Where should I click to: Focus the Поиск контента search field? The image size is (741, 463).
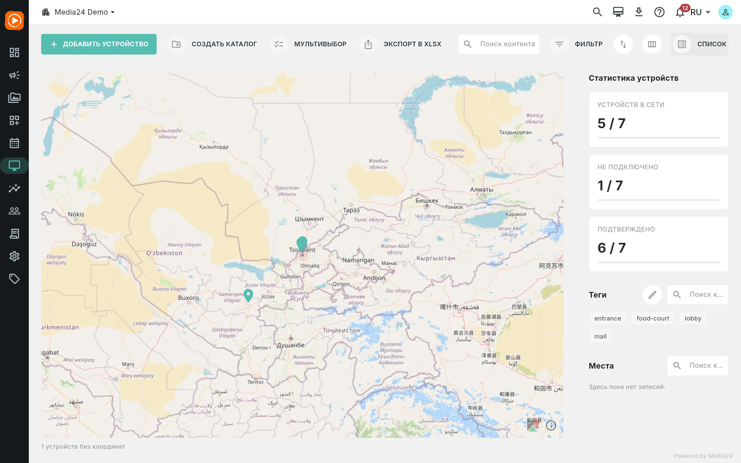[498, 44]
